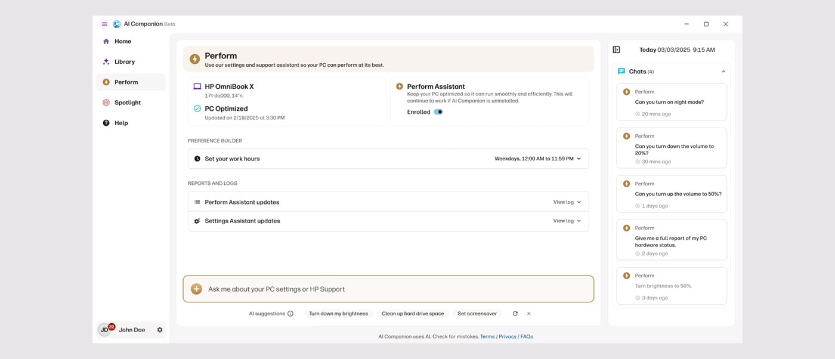Dismiss suggestions with the X icon
Viewport: 835px width, 359px height.
[528, 313]
